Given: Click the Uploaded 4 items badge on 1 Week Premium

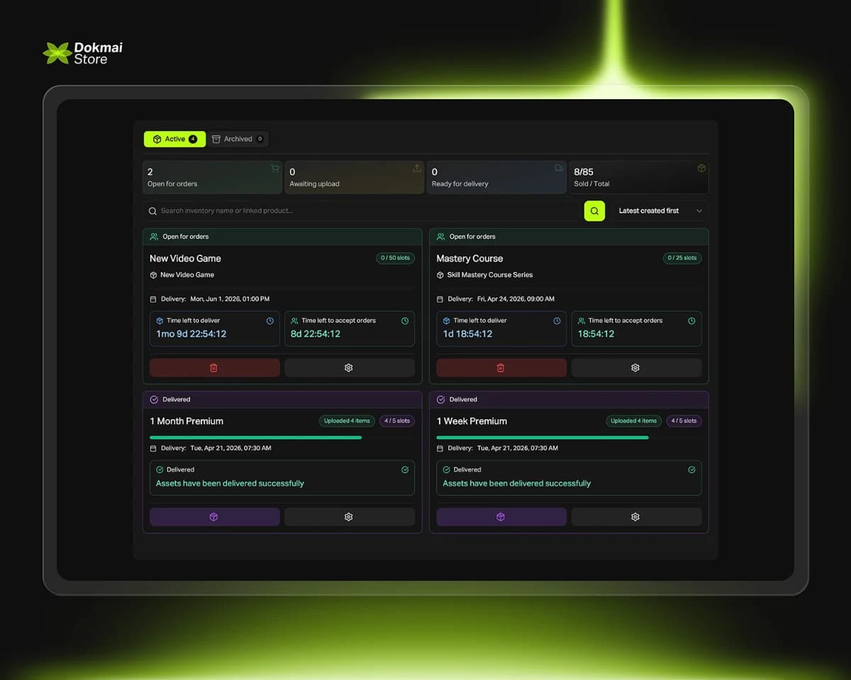Looking at the screenshot, I should point(633,421).
